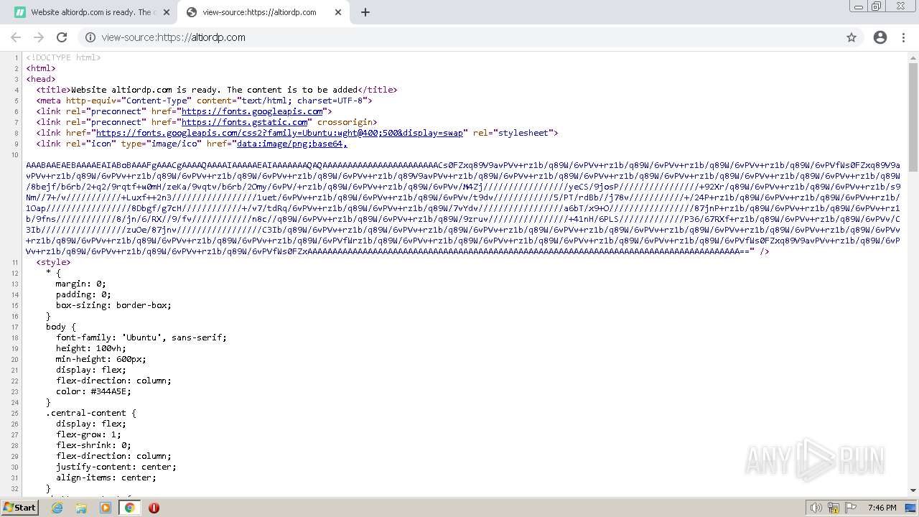Open Windows Explorer folder icon in taskbar
919x517 pixels.
(x=81, y=508)
